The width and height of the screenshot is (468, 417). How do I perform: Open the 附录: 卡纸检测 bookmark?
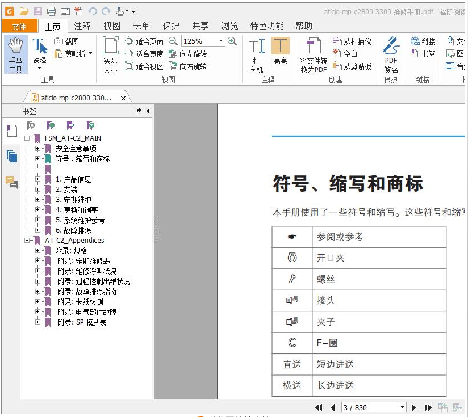pyautogui.click(x=80, y=302)
